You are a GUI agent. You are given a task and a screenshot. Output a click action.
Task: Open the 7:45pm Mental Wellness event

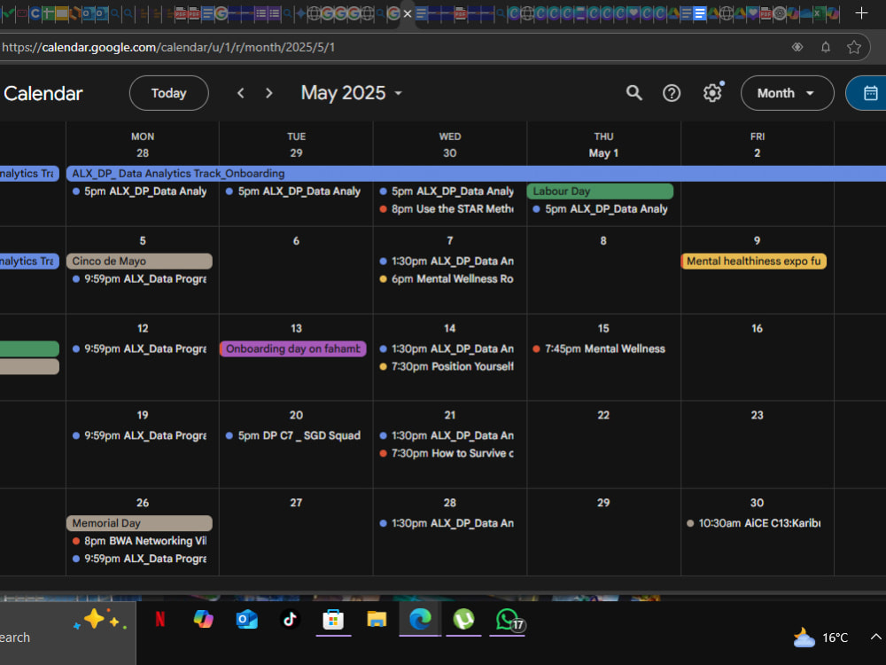tap(600, 348)
